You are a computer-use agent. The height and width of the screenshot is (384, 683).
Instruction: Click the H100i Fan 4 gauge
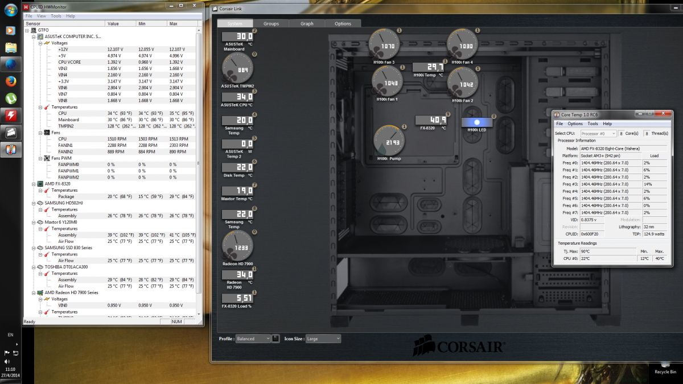(x=462, y=44)
